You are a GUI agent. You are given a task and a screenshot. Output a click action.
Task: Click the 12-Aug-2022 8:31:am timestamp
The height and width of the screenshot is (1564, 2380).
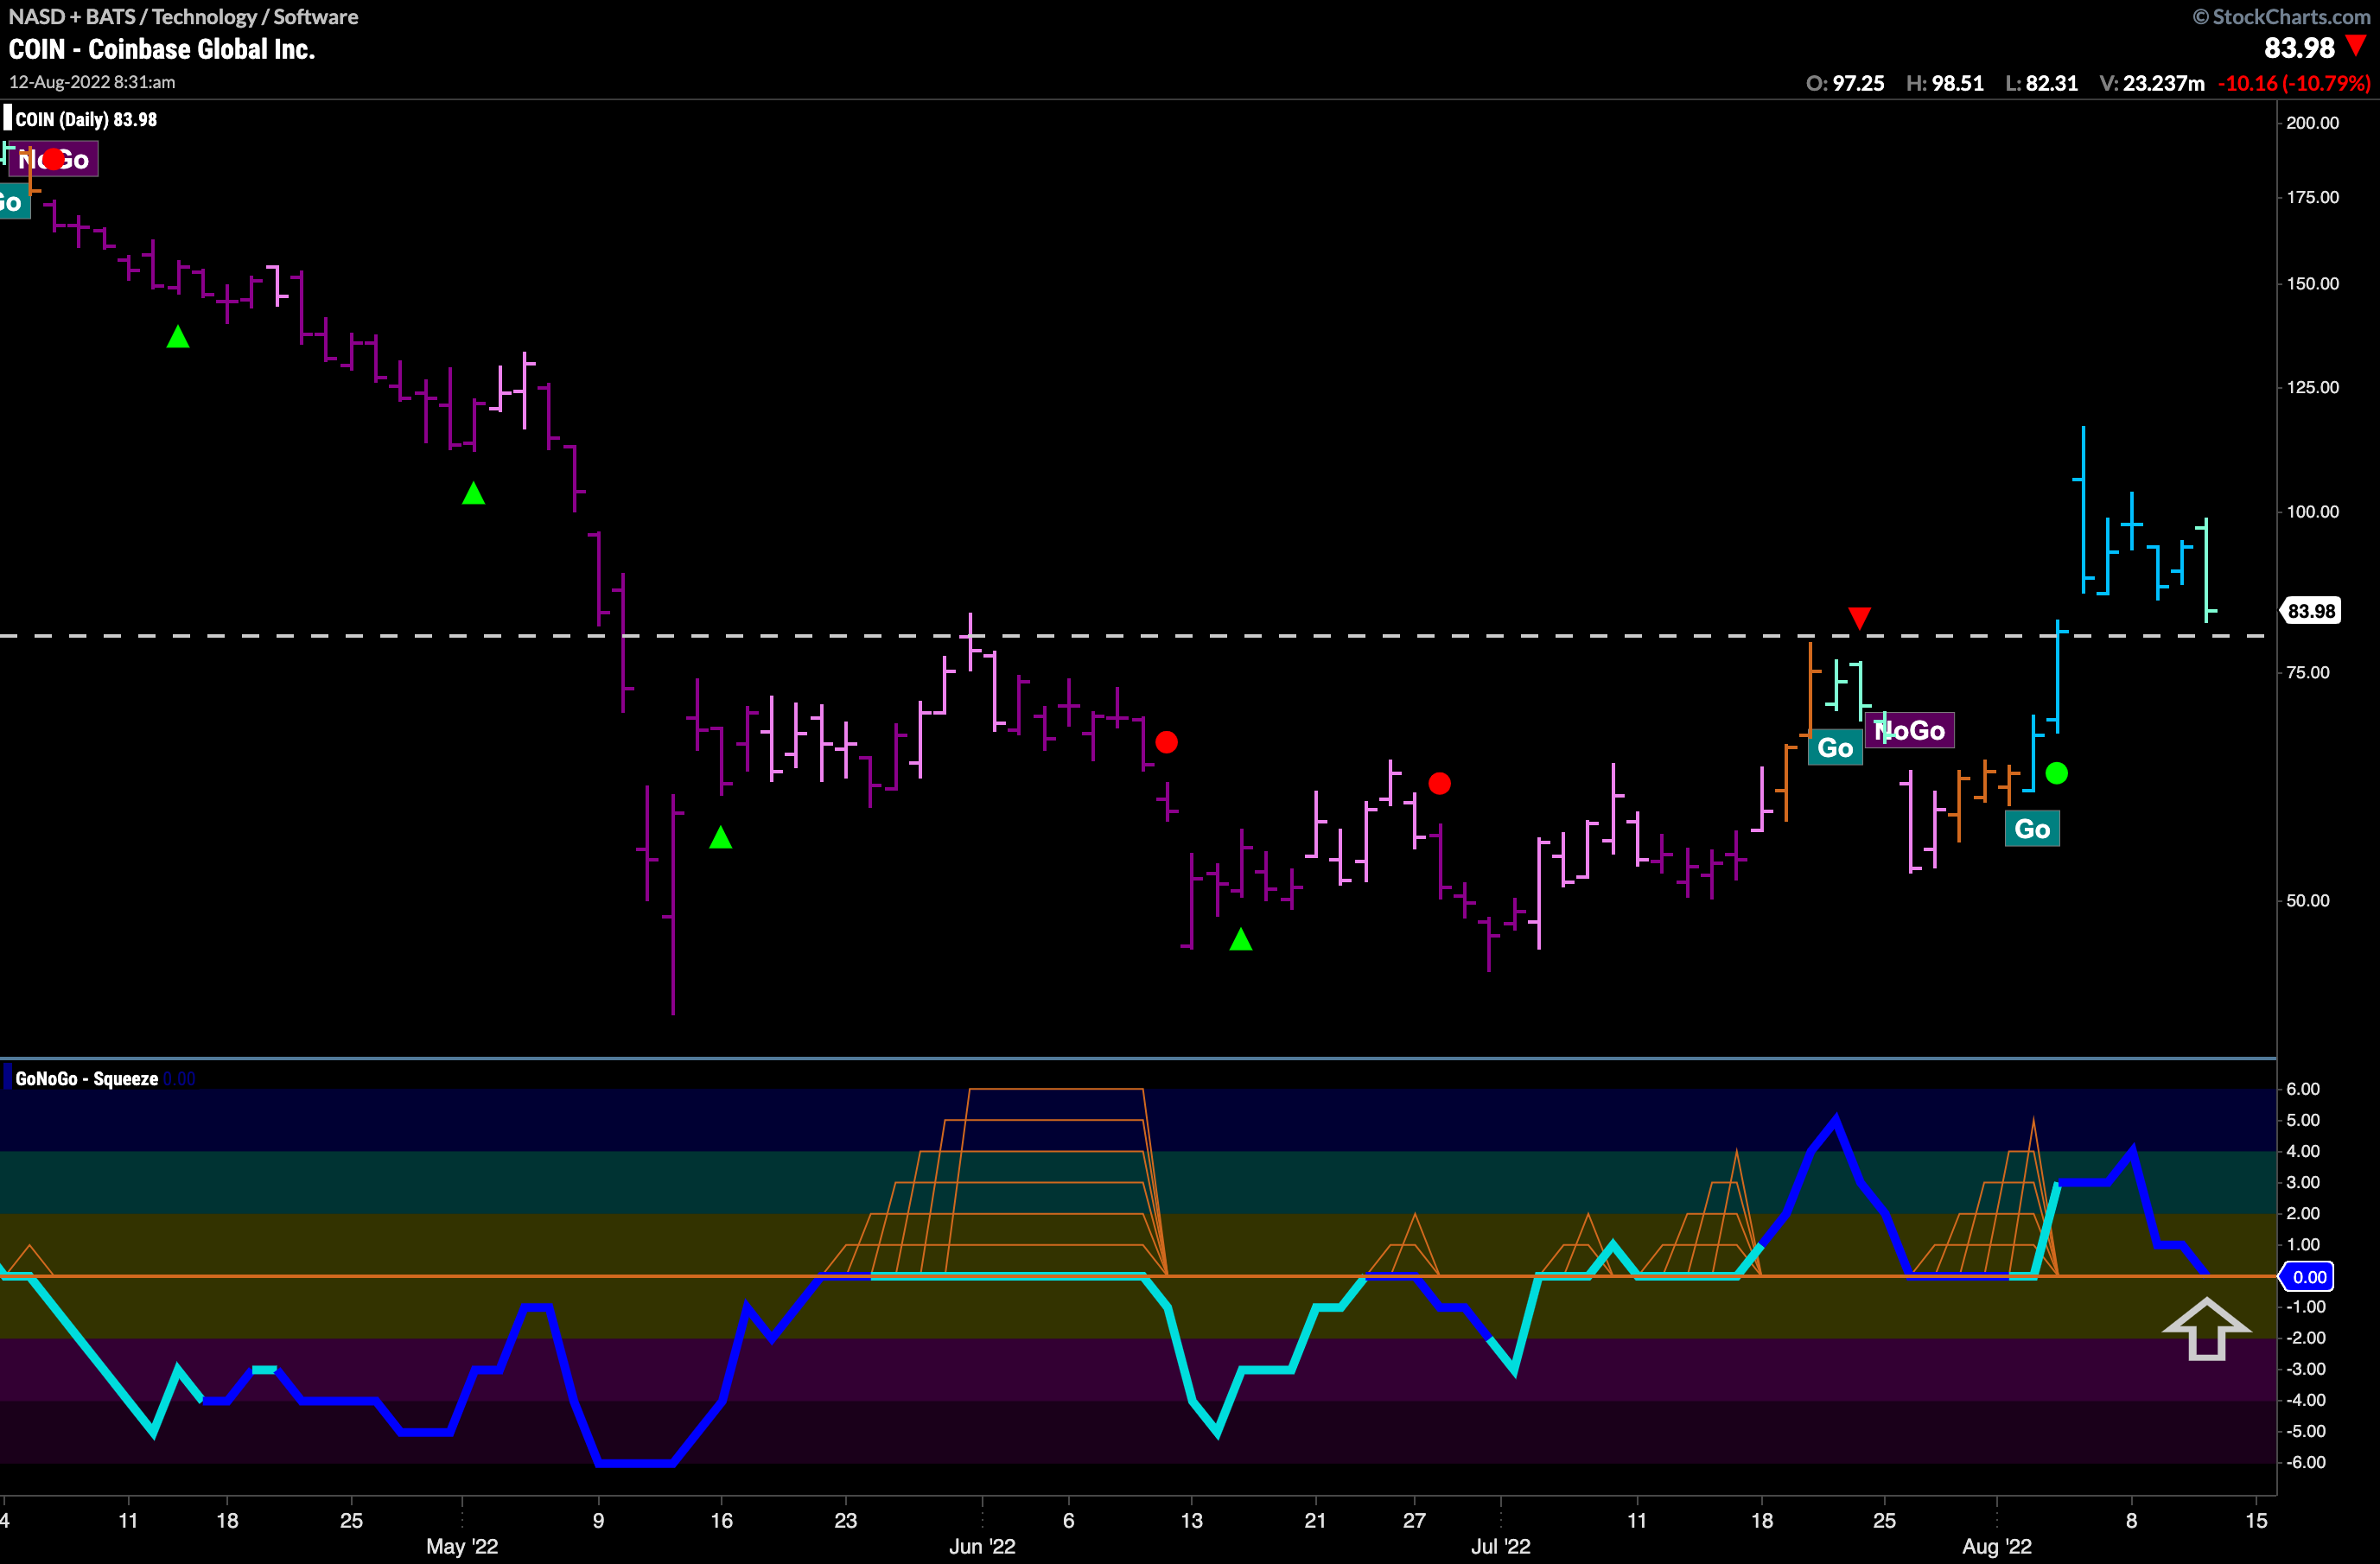(x=92, y=82)
